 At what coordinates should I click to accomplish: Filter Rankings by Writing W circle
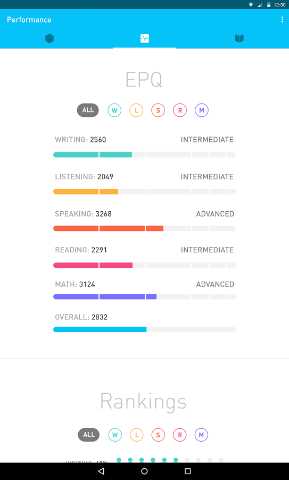115,435
